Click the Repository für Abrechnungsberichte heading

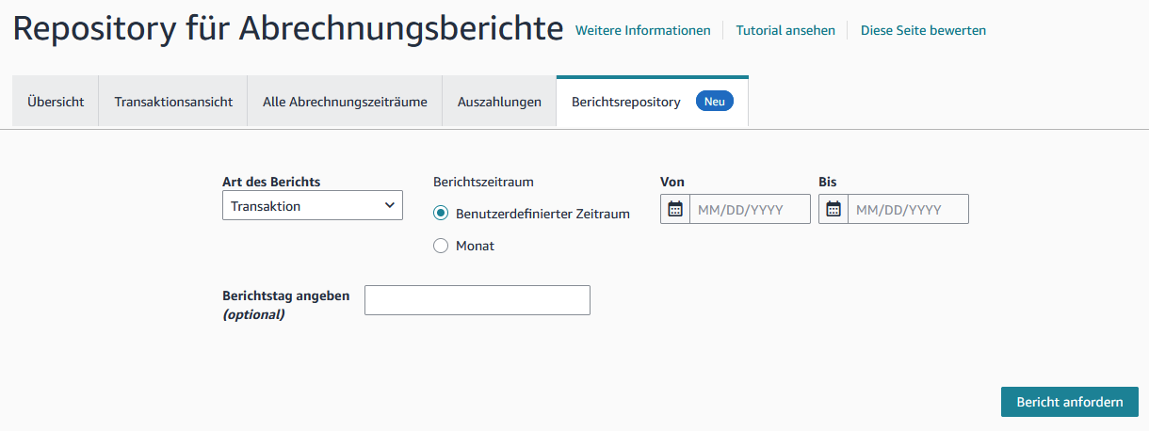[288, 29]
